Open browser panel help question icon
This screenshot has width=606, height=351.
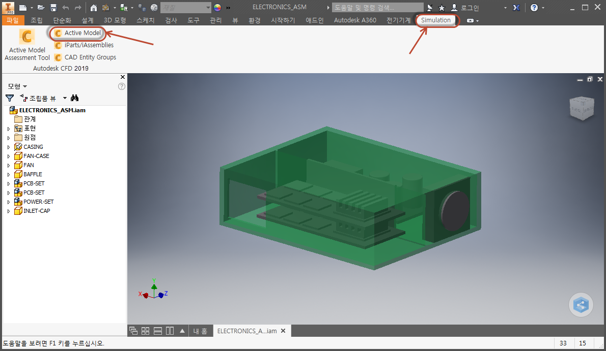(x=121, y=86)
